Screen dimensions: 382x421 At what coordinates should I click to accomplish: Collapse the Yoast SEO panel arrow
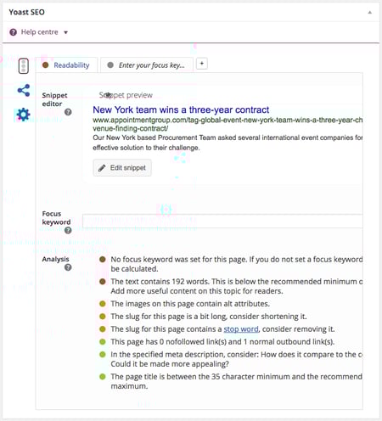369,12
